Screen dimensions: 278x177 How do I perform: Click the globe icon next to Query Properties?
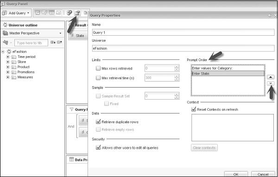coord(69,13)
